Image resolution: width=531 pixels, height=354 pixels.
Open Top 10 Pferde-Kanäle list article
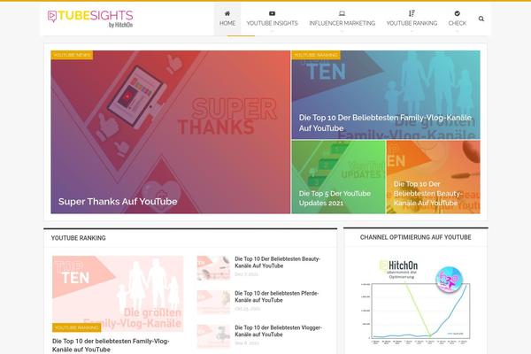coord(277,296)
